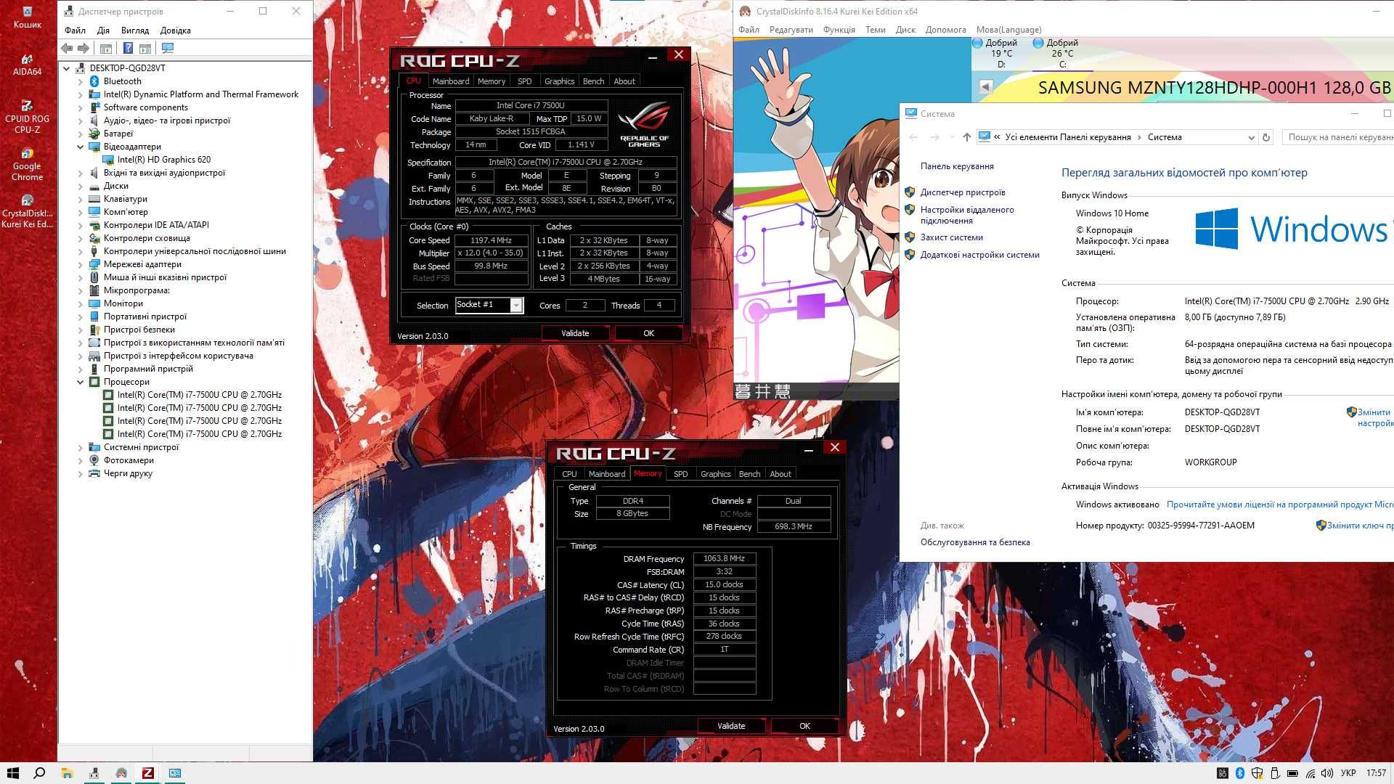This screenshot has width=1394, height=784.
Task: Click the taskbar search magnifier icon
Action: (x=39, y=773)
